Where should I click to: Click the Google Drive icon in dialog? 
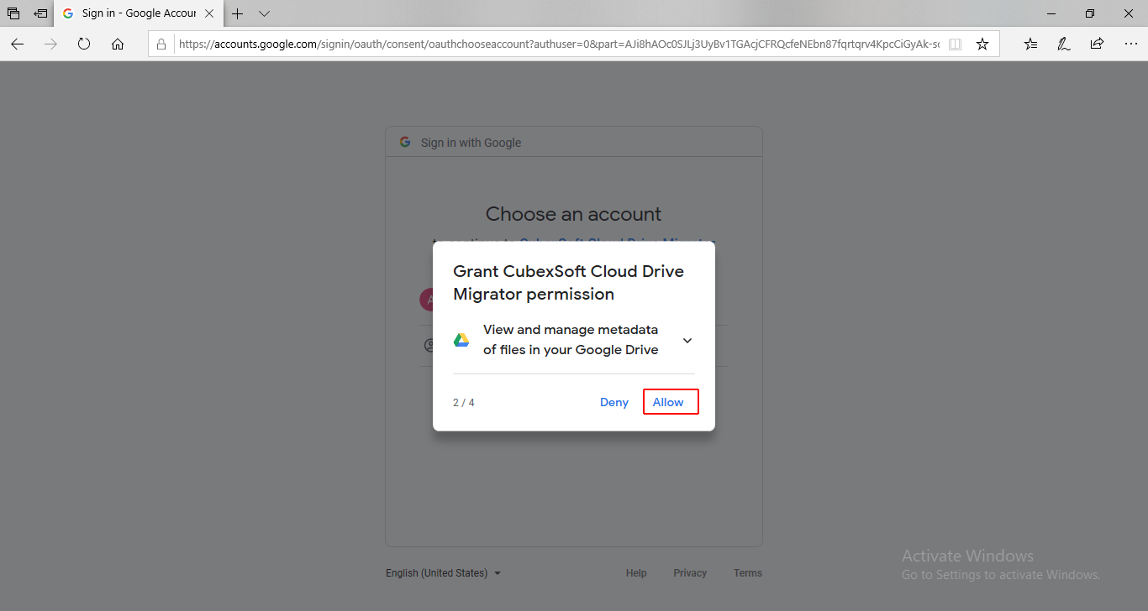pyautogui.click(x=461, y=340)
